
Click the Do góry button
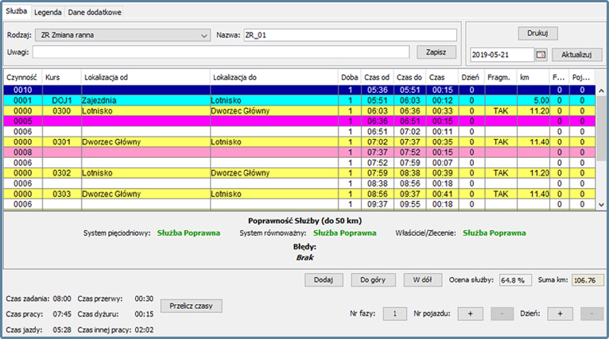click(373, 279)
